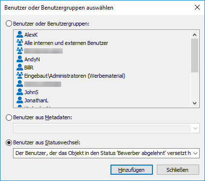Click the user icon beside AndyN
Screen dimensions: 205x181
pyautogui.click(x=20, y=59)
